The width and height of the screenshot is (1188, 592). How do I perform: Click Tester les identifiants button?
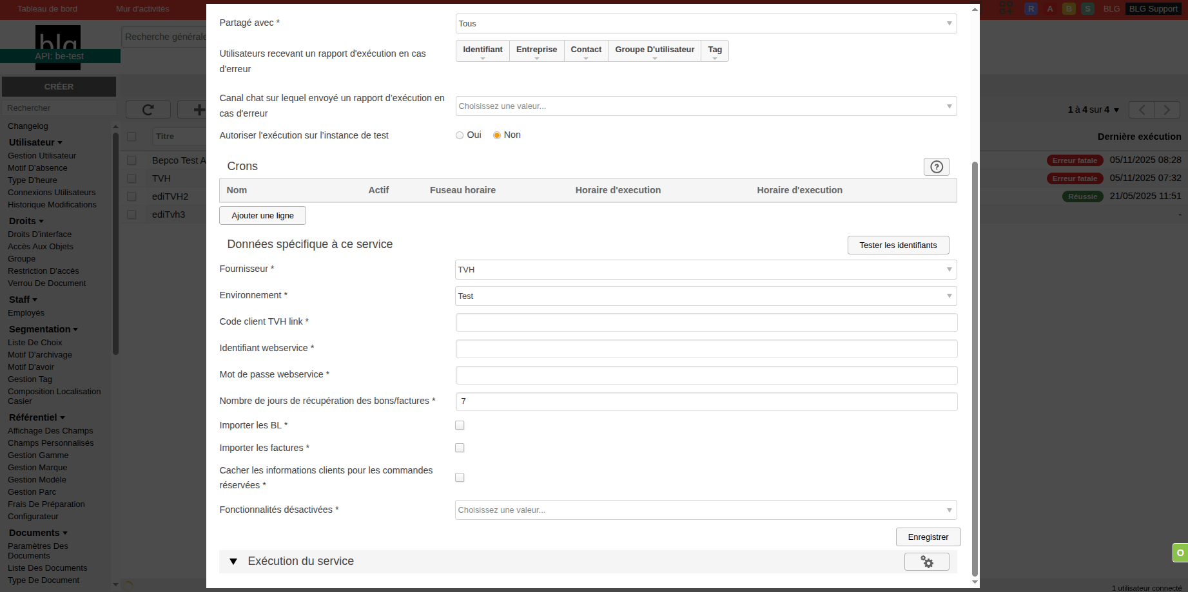(x=897, y=245)
